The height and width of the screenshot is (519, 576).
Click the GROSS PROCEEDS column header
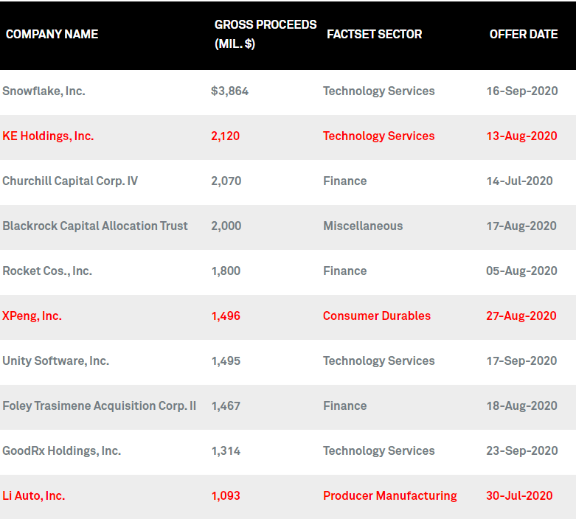(266, 34)
